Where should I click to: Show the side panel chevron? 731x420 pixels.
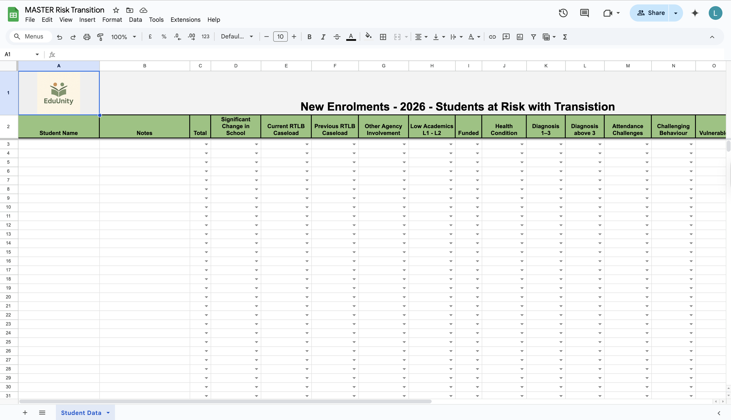[x=719, y=413]
